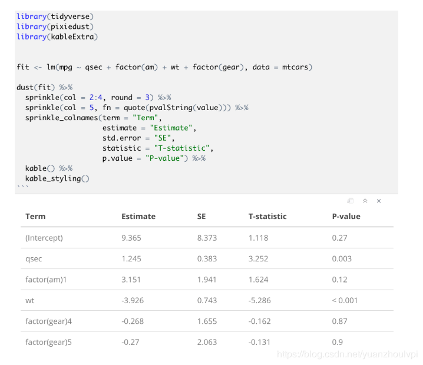Collapse the chunk output with double chevron

click(365, 201)
